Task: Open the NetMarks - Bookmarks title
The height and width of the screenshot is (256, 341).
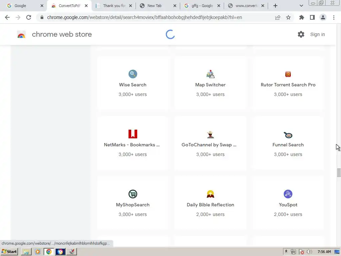Action: (132, 145)
